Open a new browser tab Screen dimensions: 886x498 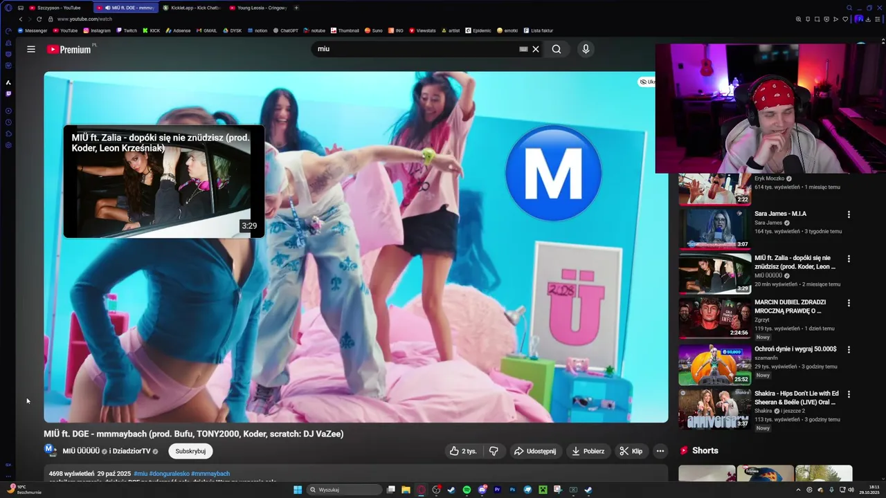(296, 8)
